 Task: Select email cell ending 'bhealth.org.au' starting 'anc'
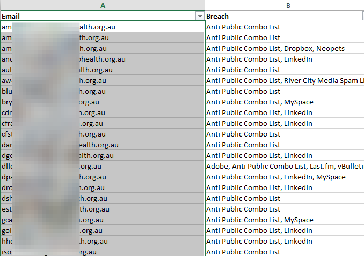pos(103,59)
